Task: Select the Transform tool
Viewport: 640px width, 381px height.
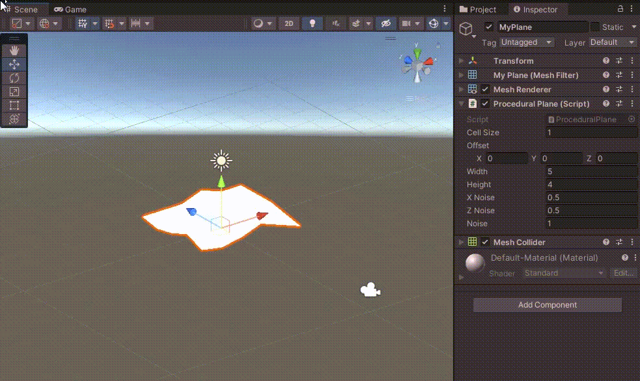Action: pos(14,119)
